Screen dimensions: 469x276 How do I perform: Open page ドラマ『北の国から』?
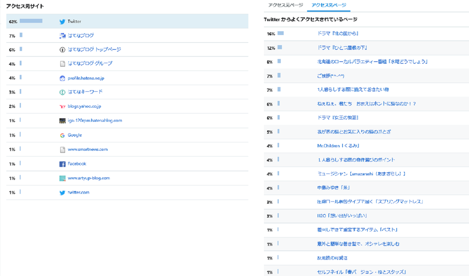point(338,34)
